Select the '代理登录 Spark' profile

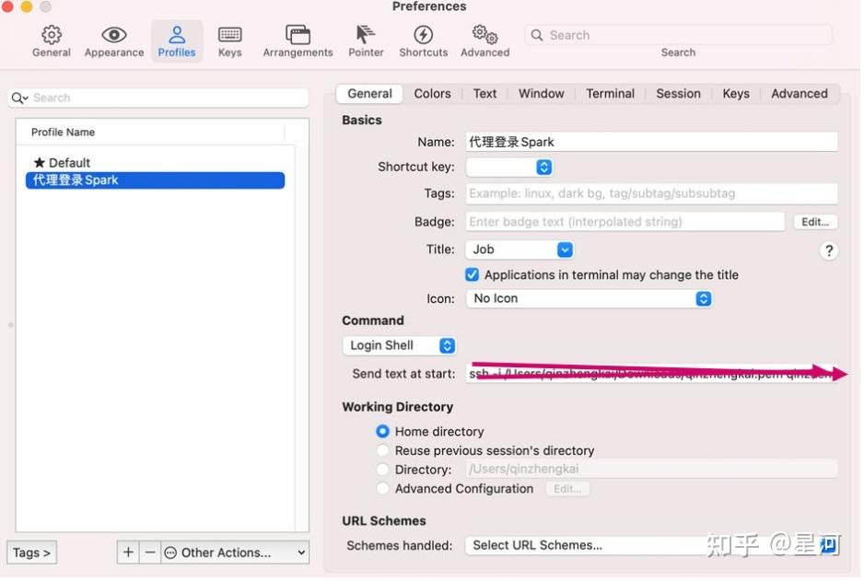coord(155,180)
